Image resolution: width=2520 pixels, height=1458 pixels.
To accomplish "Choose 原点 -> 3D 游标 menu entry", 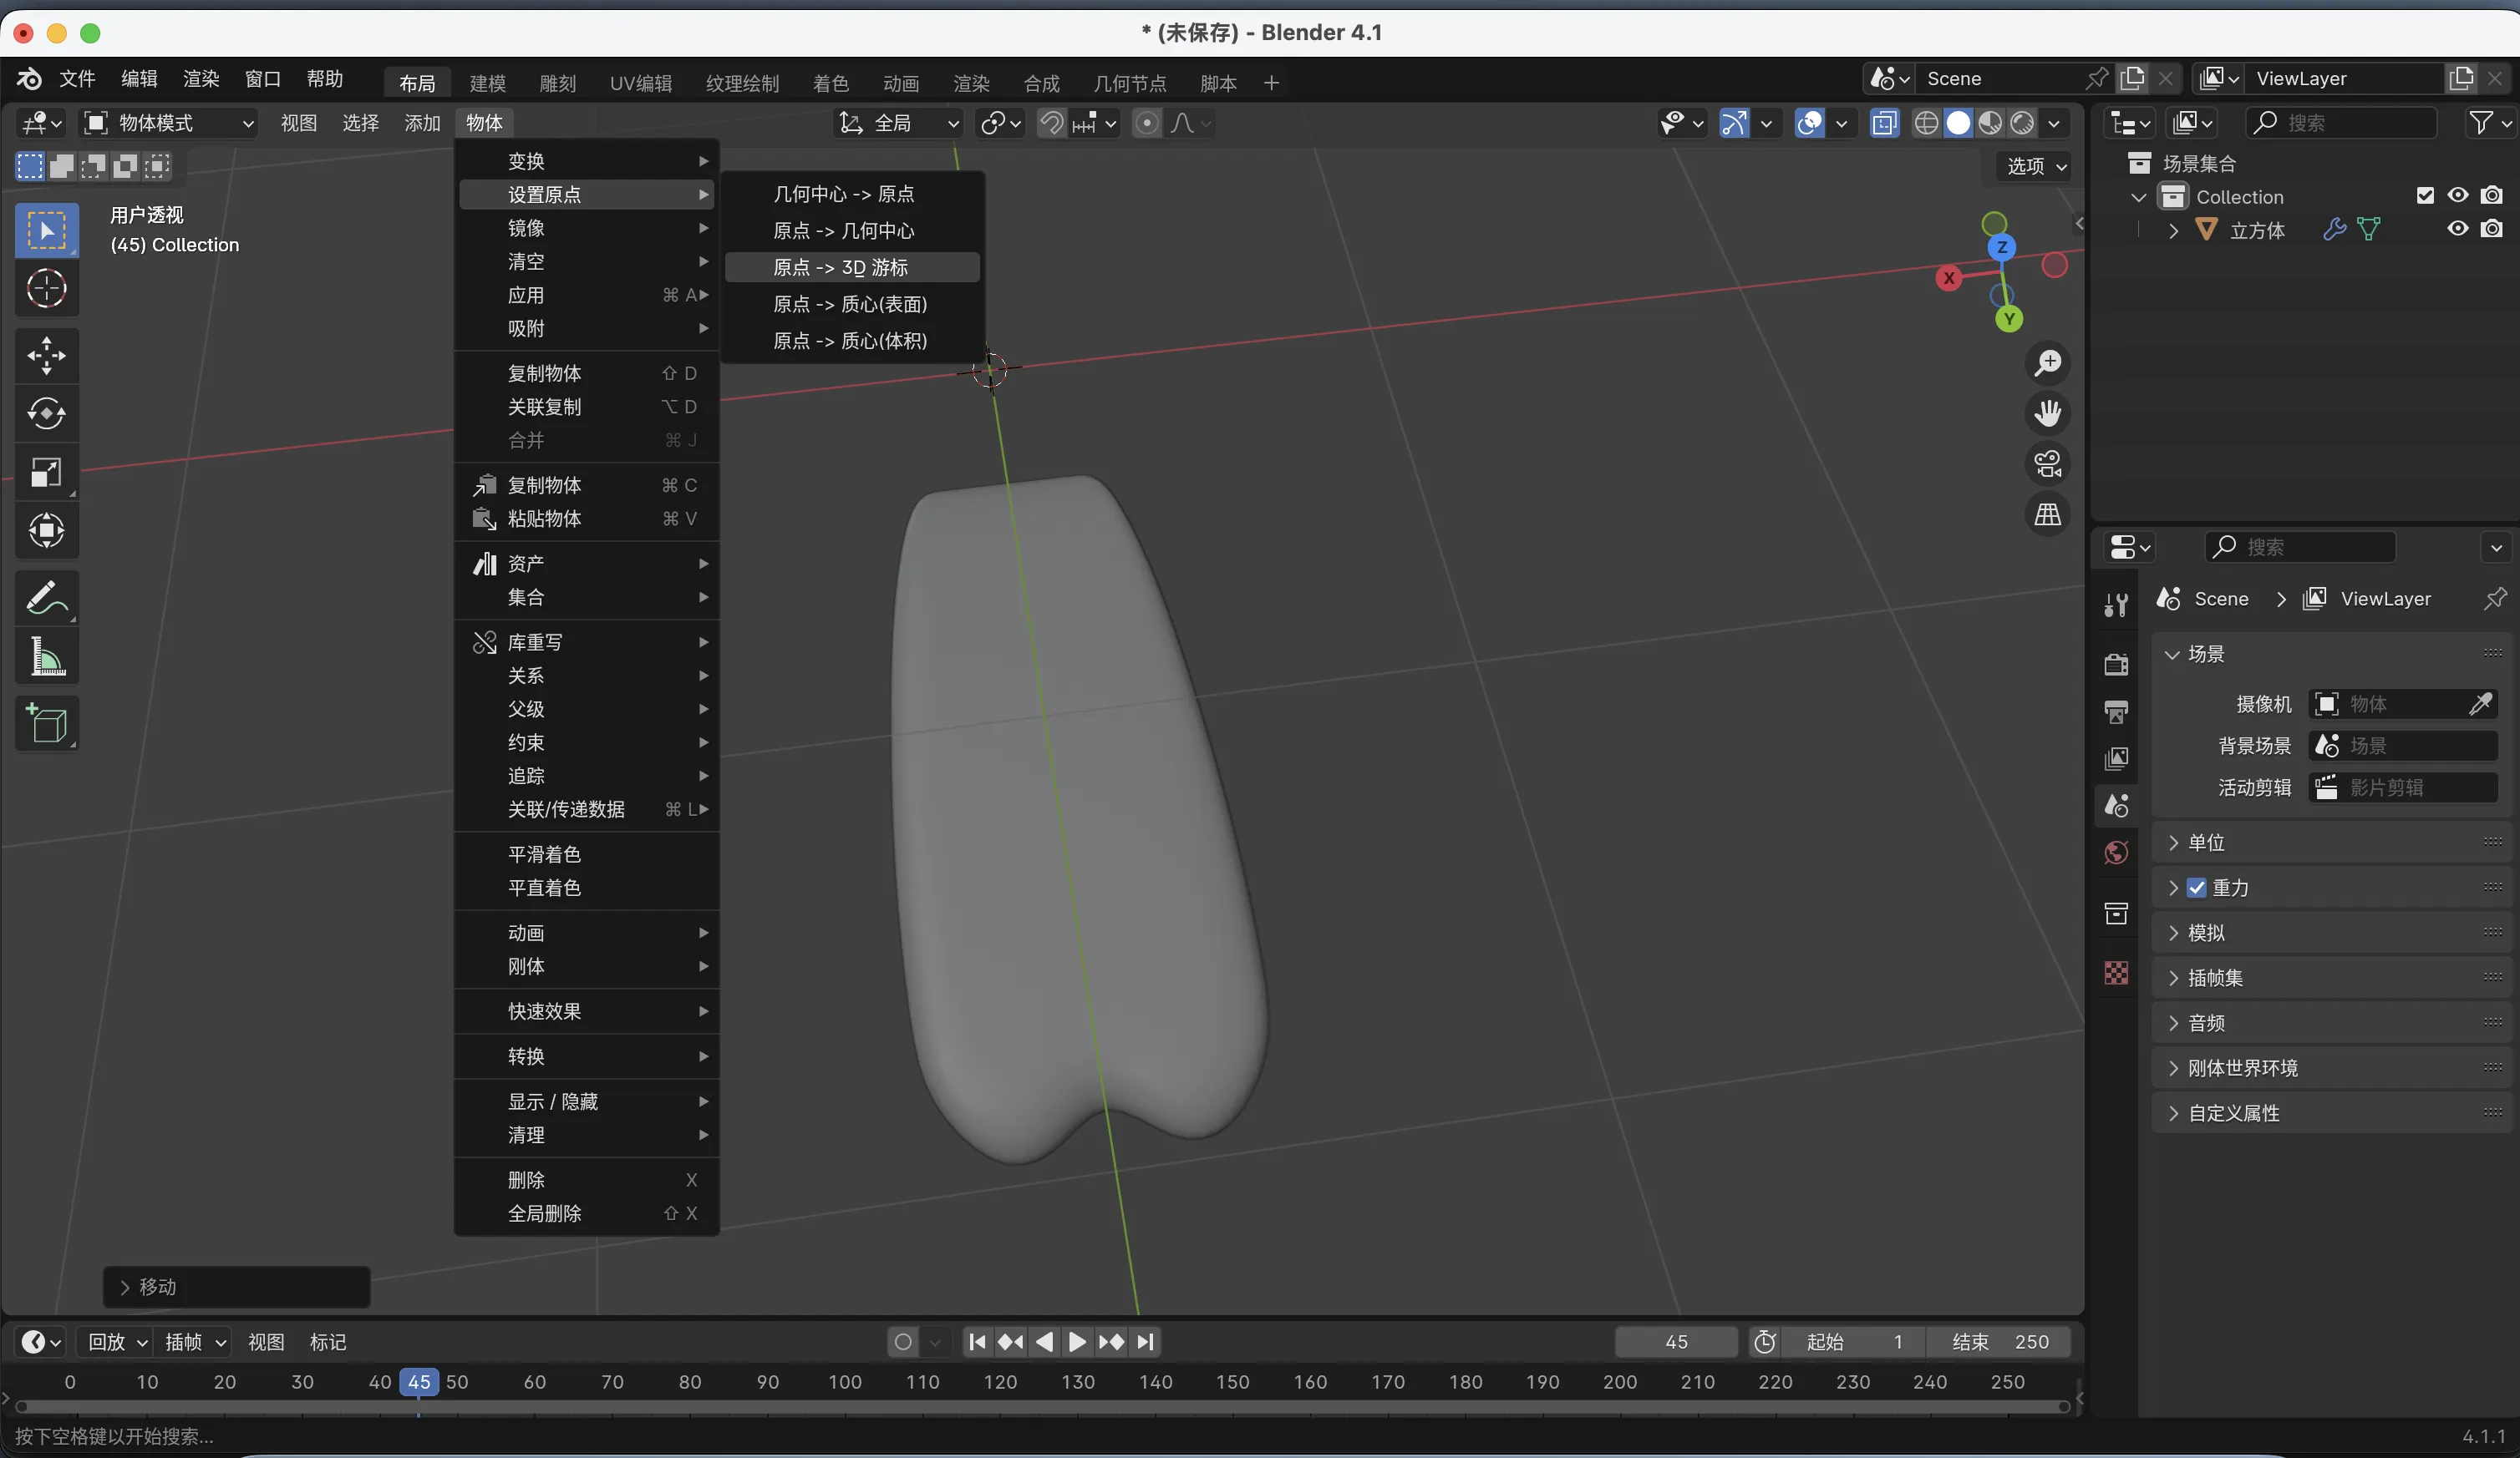I will [x=840, y=267].
